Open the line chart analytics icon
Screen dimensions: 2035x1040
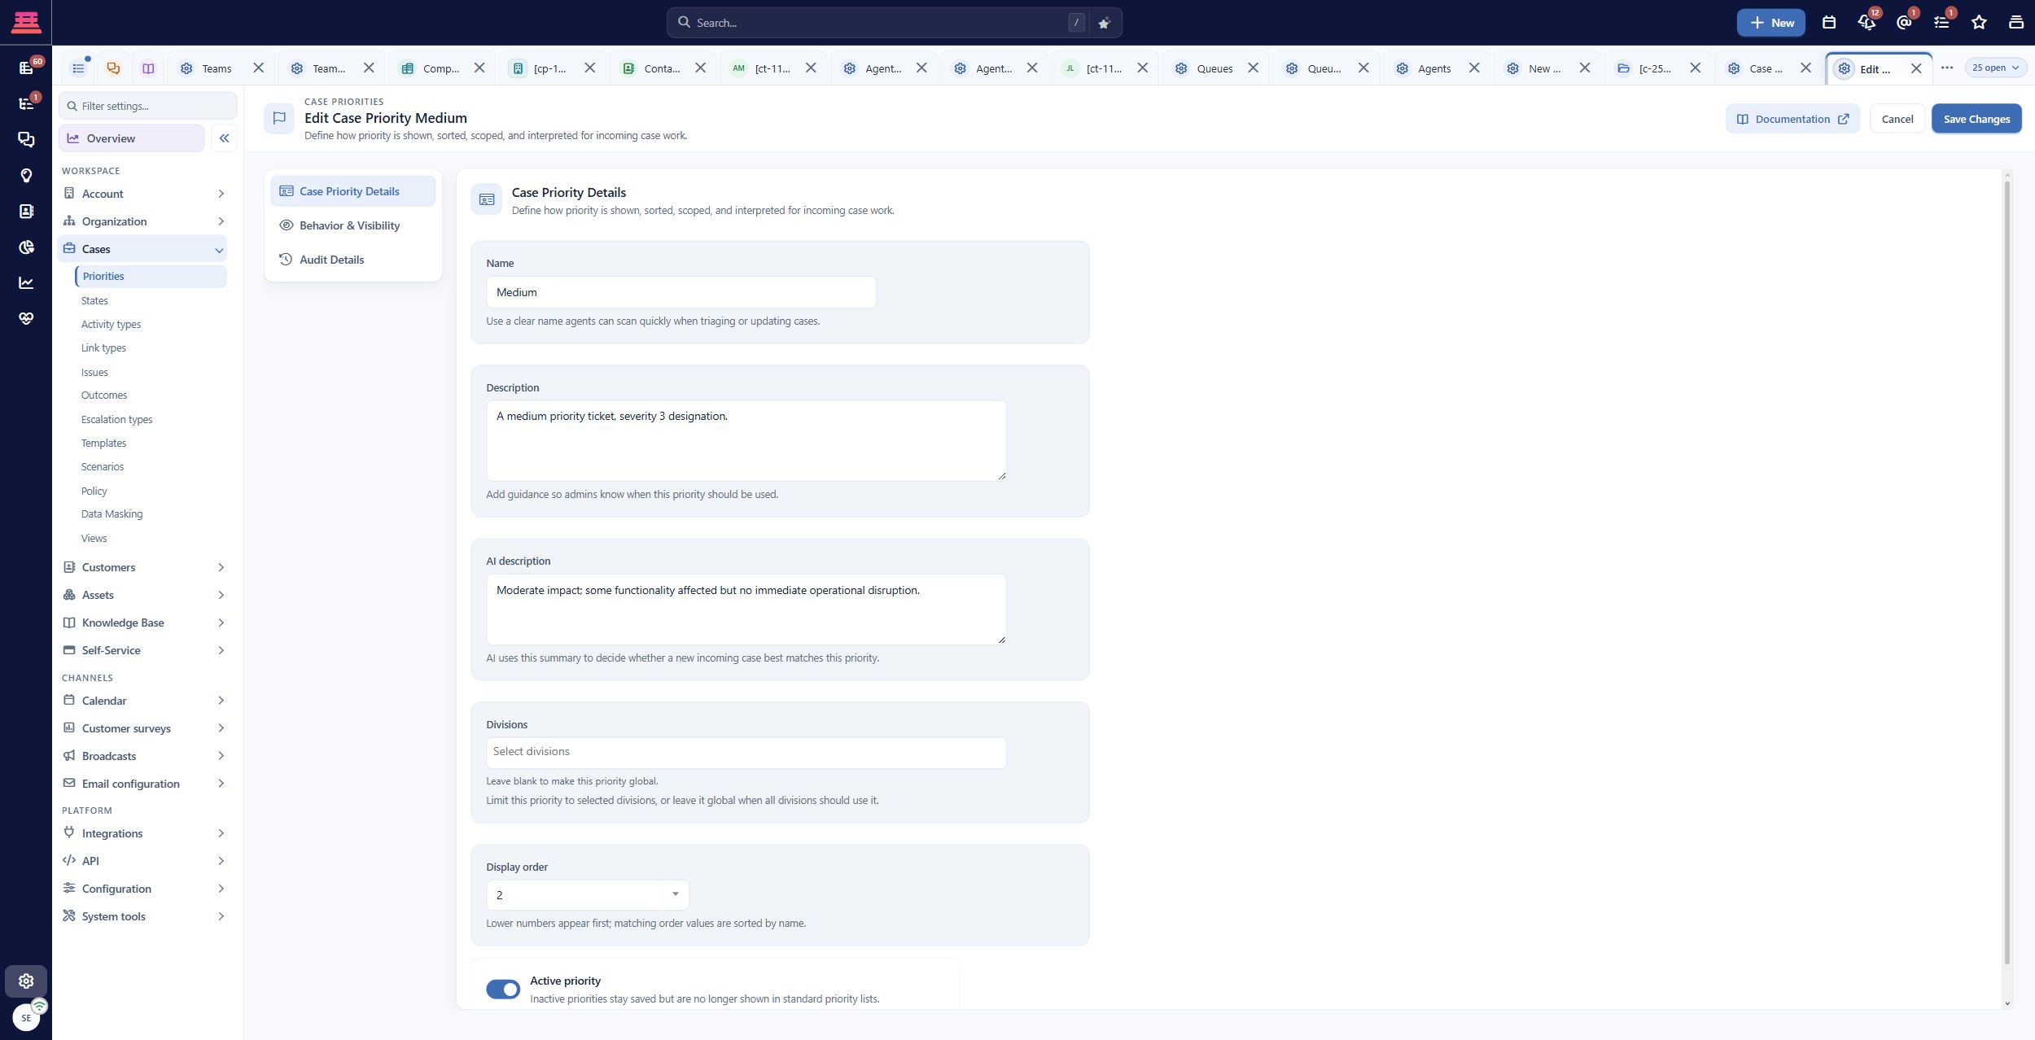26,282
